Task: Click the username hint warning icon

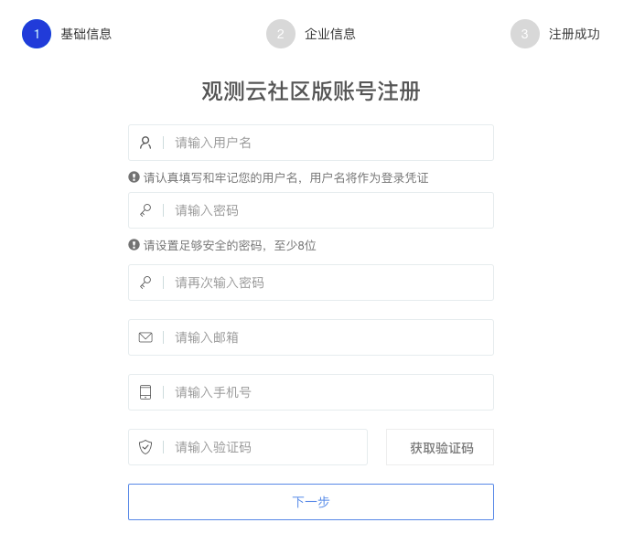Action: pyautogui.click(x=134, y=177)
